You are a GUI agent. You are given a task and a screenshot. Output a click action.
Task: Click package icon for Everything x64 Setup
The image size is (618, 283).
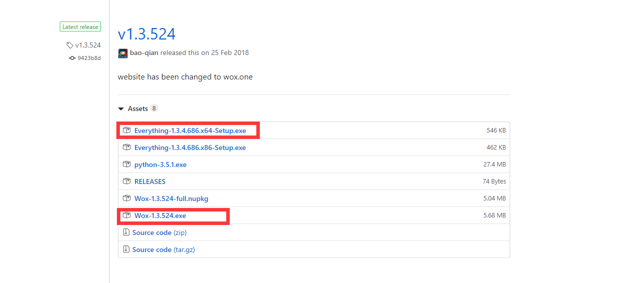coord(126,130)
